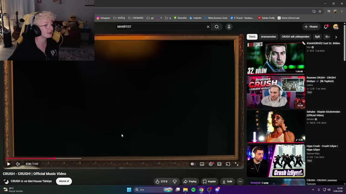
Task: Open Ezel 32. Bölüm thumbnail
Action: pos(276,58)
